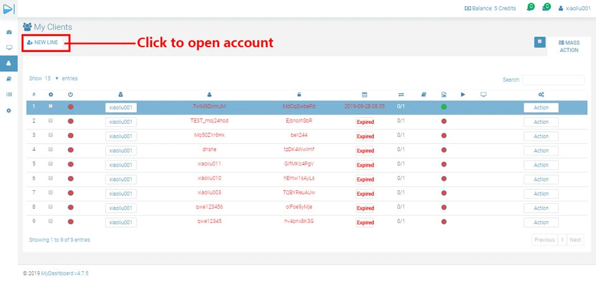Click the NEW LINE button
596x285 pixels.
43,43
